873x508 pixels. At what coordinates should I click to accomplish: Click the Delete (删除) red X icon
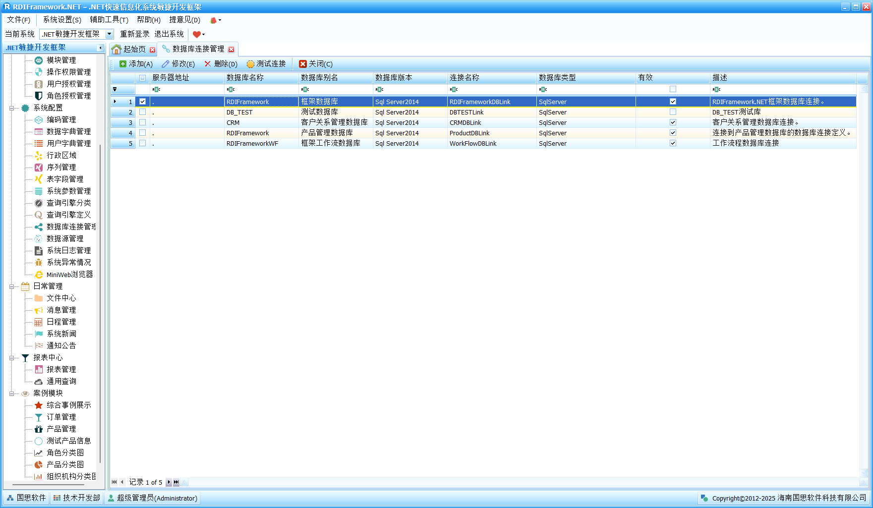[x=208, y=64]
